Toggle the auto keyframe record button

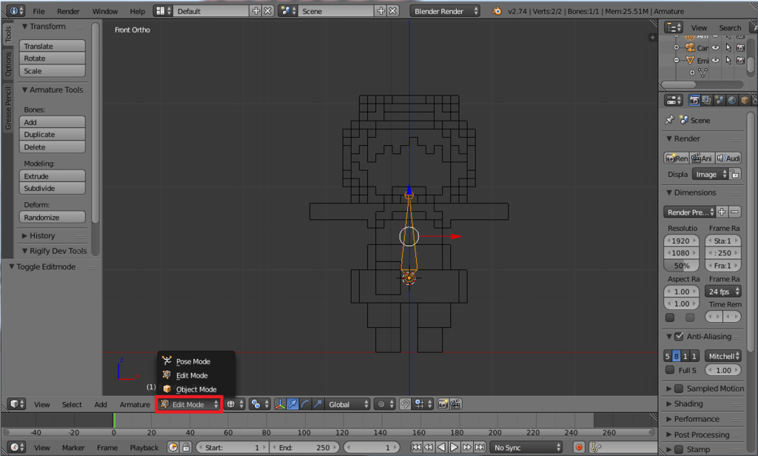(x=579, y=447)
